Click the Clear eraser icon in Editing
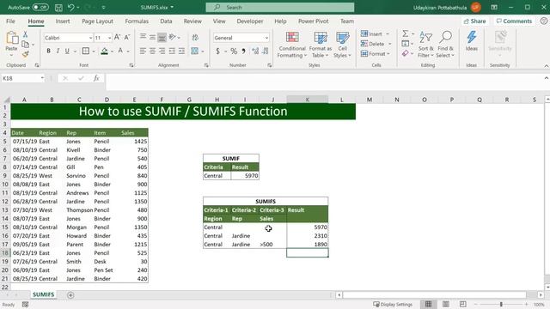The width and height of the screenshot is (550, 309). tap(405, 53)
